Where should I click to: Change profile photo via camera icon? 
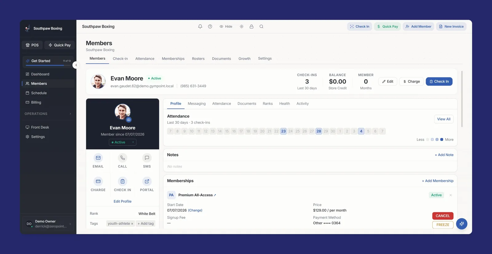coord(129,119)
